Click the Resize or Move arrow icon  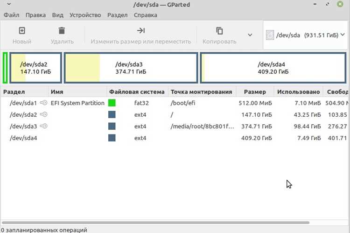(141, 31)
